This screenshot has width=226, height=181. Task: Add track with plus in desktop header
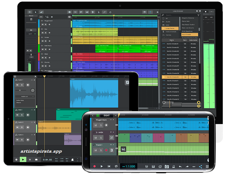(x=69, y=17)
